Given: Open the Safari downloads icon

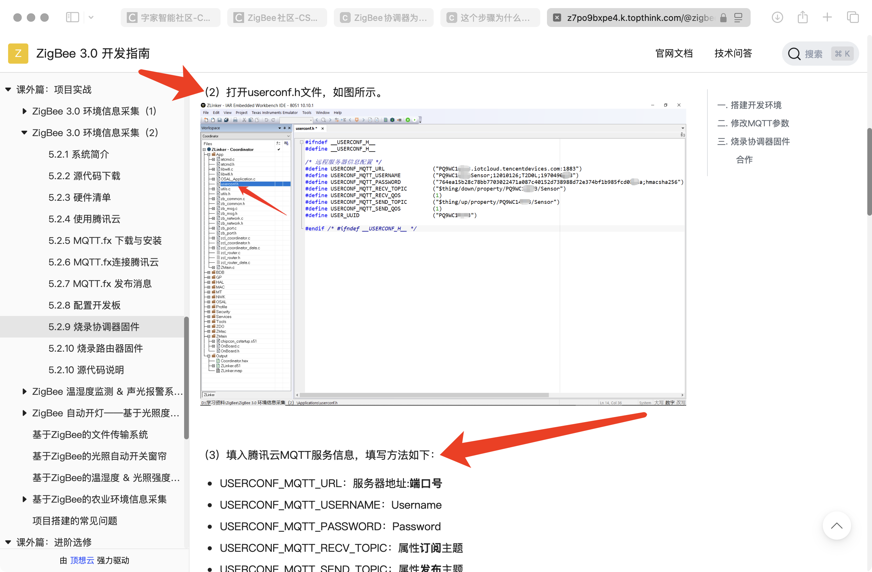Looking at the screenshot, I should (777, 17).
